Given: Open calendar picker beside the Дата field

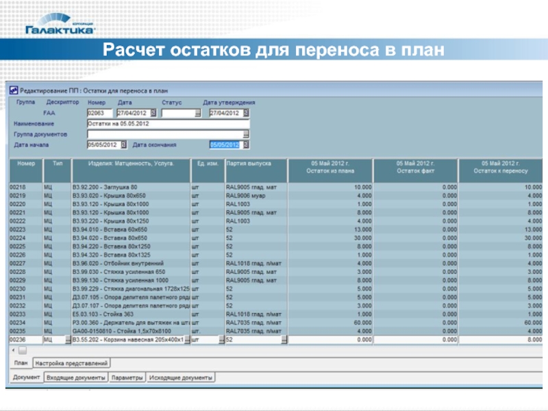Looking at the screenshot, I should click(x=154, y=112).
